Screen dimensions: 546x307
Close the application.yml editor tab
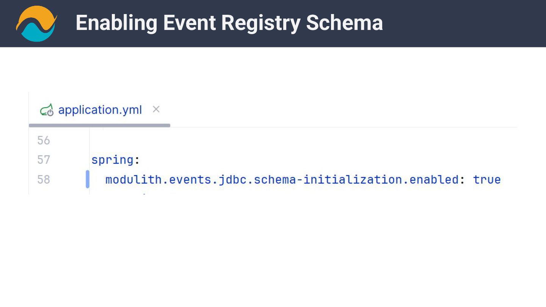pyautogui.click(x=156, y=110)
